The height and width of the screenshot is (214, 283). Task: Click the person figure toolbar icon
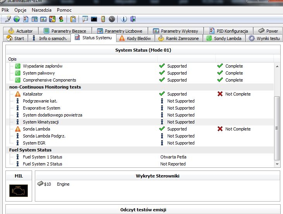point(61,19)
